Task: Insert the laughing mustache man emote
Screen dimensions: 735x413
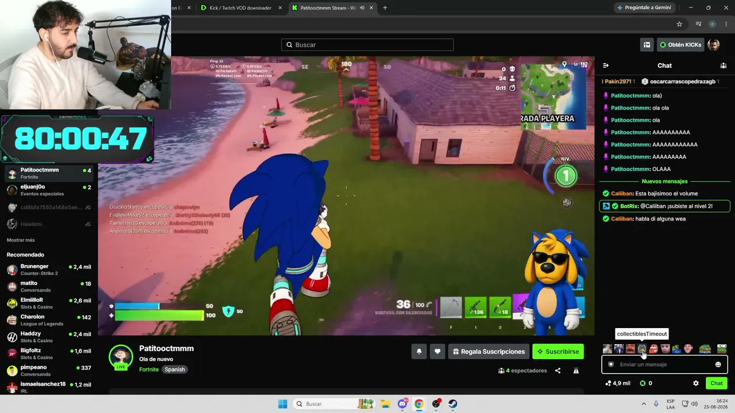Action: tap(630, 349)
